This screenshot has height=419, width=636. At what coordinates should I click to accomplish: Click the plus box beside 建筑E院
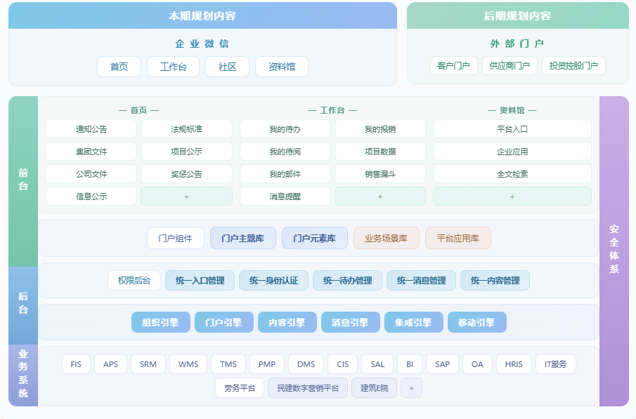coord(411,388)
